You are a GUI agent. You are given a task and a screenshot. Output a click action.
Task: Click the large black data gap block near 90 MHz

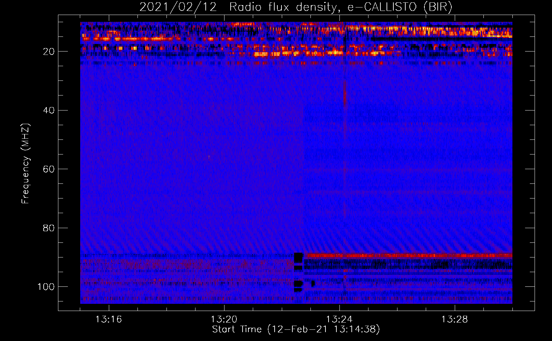point(298,257)
